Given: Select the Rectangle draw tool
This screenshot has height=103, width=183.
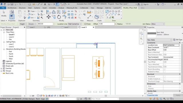Looking at the screenshot, I should pyautogui.click(x=110, y=11).
